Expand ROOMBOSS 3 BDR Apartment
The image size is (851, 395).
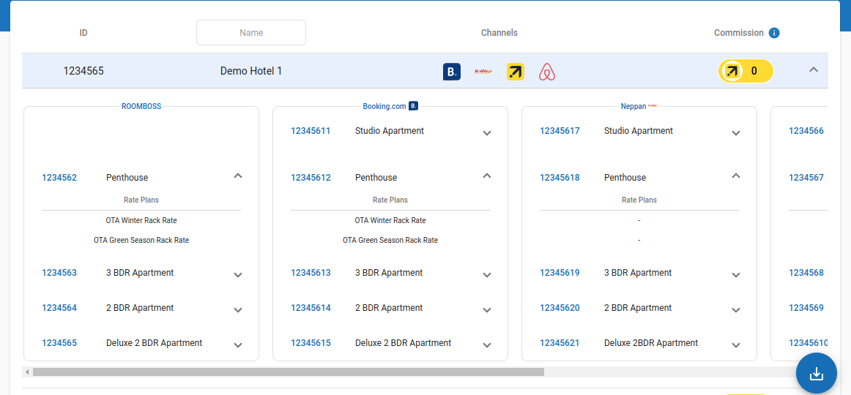tap(238, 275)
